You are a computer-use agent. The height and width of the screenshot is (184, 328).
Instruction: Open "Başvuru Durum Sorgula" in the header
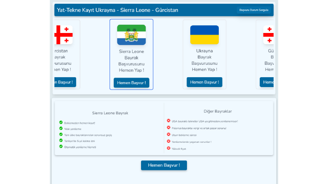254,10
